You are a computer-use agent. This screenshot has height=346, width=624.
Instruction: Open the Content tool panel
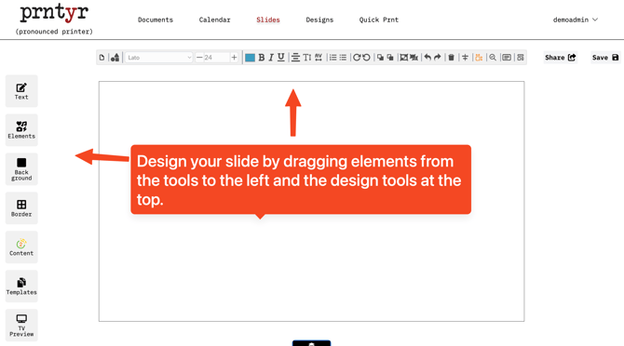pyautogui.click(x=21, y=247)
